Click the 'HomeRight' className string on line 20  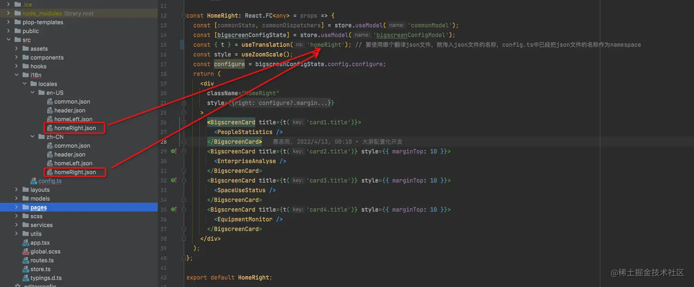point(261,93)
